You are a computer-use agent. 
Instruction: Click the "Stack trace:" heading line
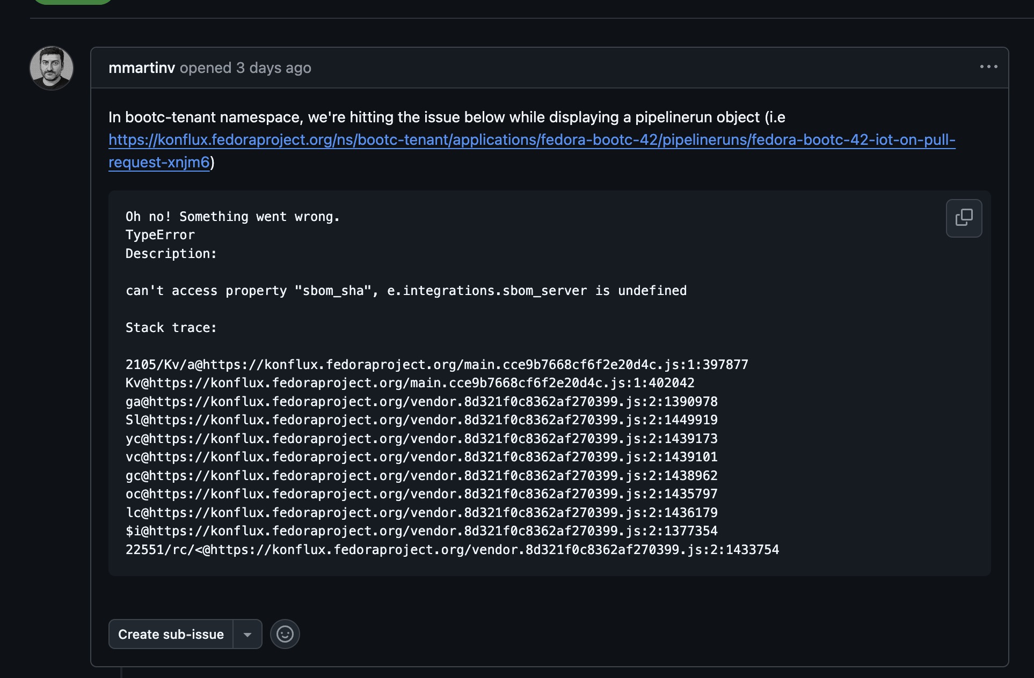171,328
